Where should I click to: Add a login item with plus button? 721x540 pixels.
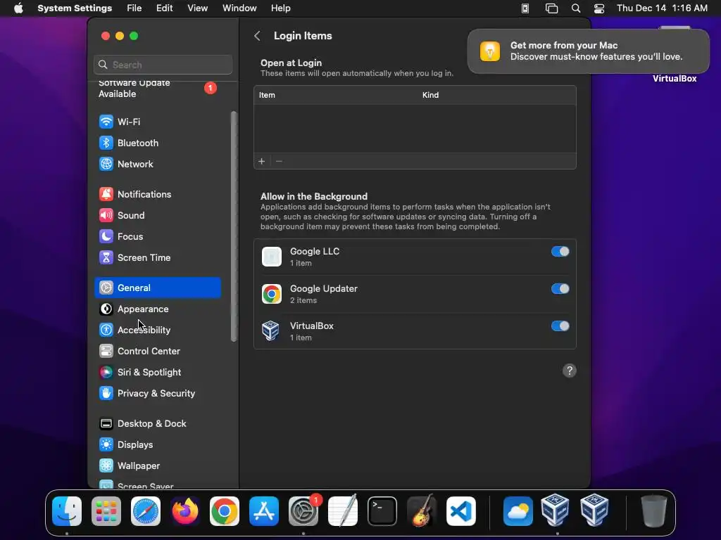click(262, 161)
